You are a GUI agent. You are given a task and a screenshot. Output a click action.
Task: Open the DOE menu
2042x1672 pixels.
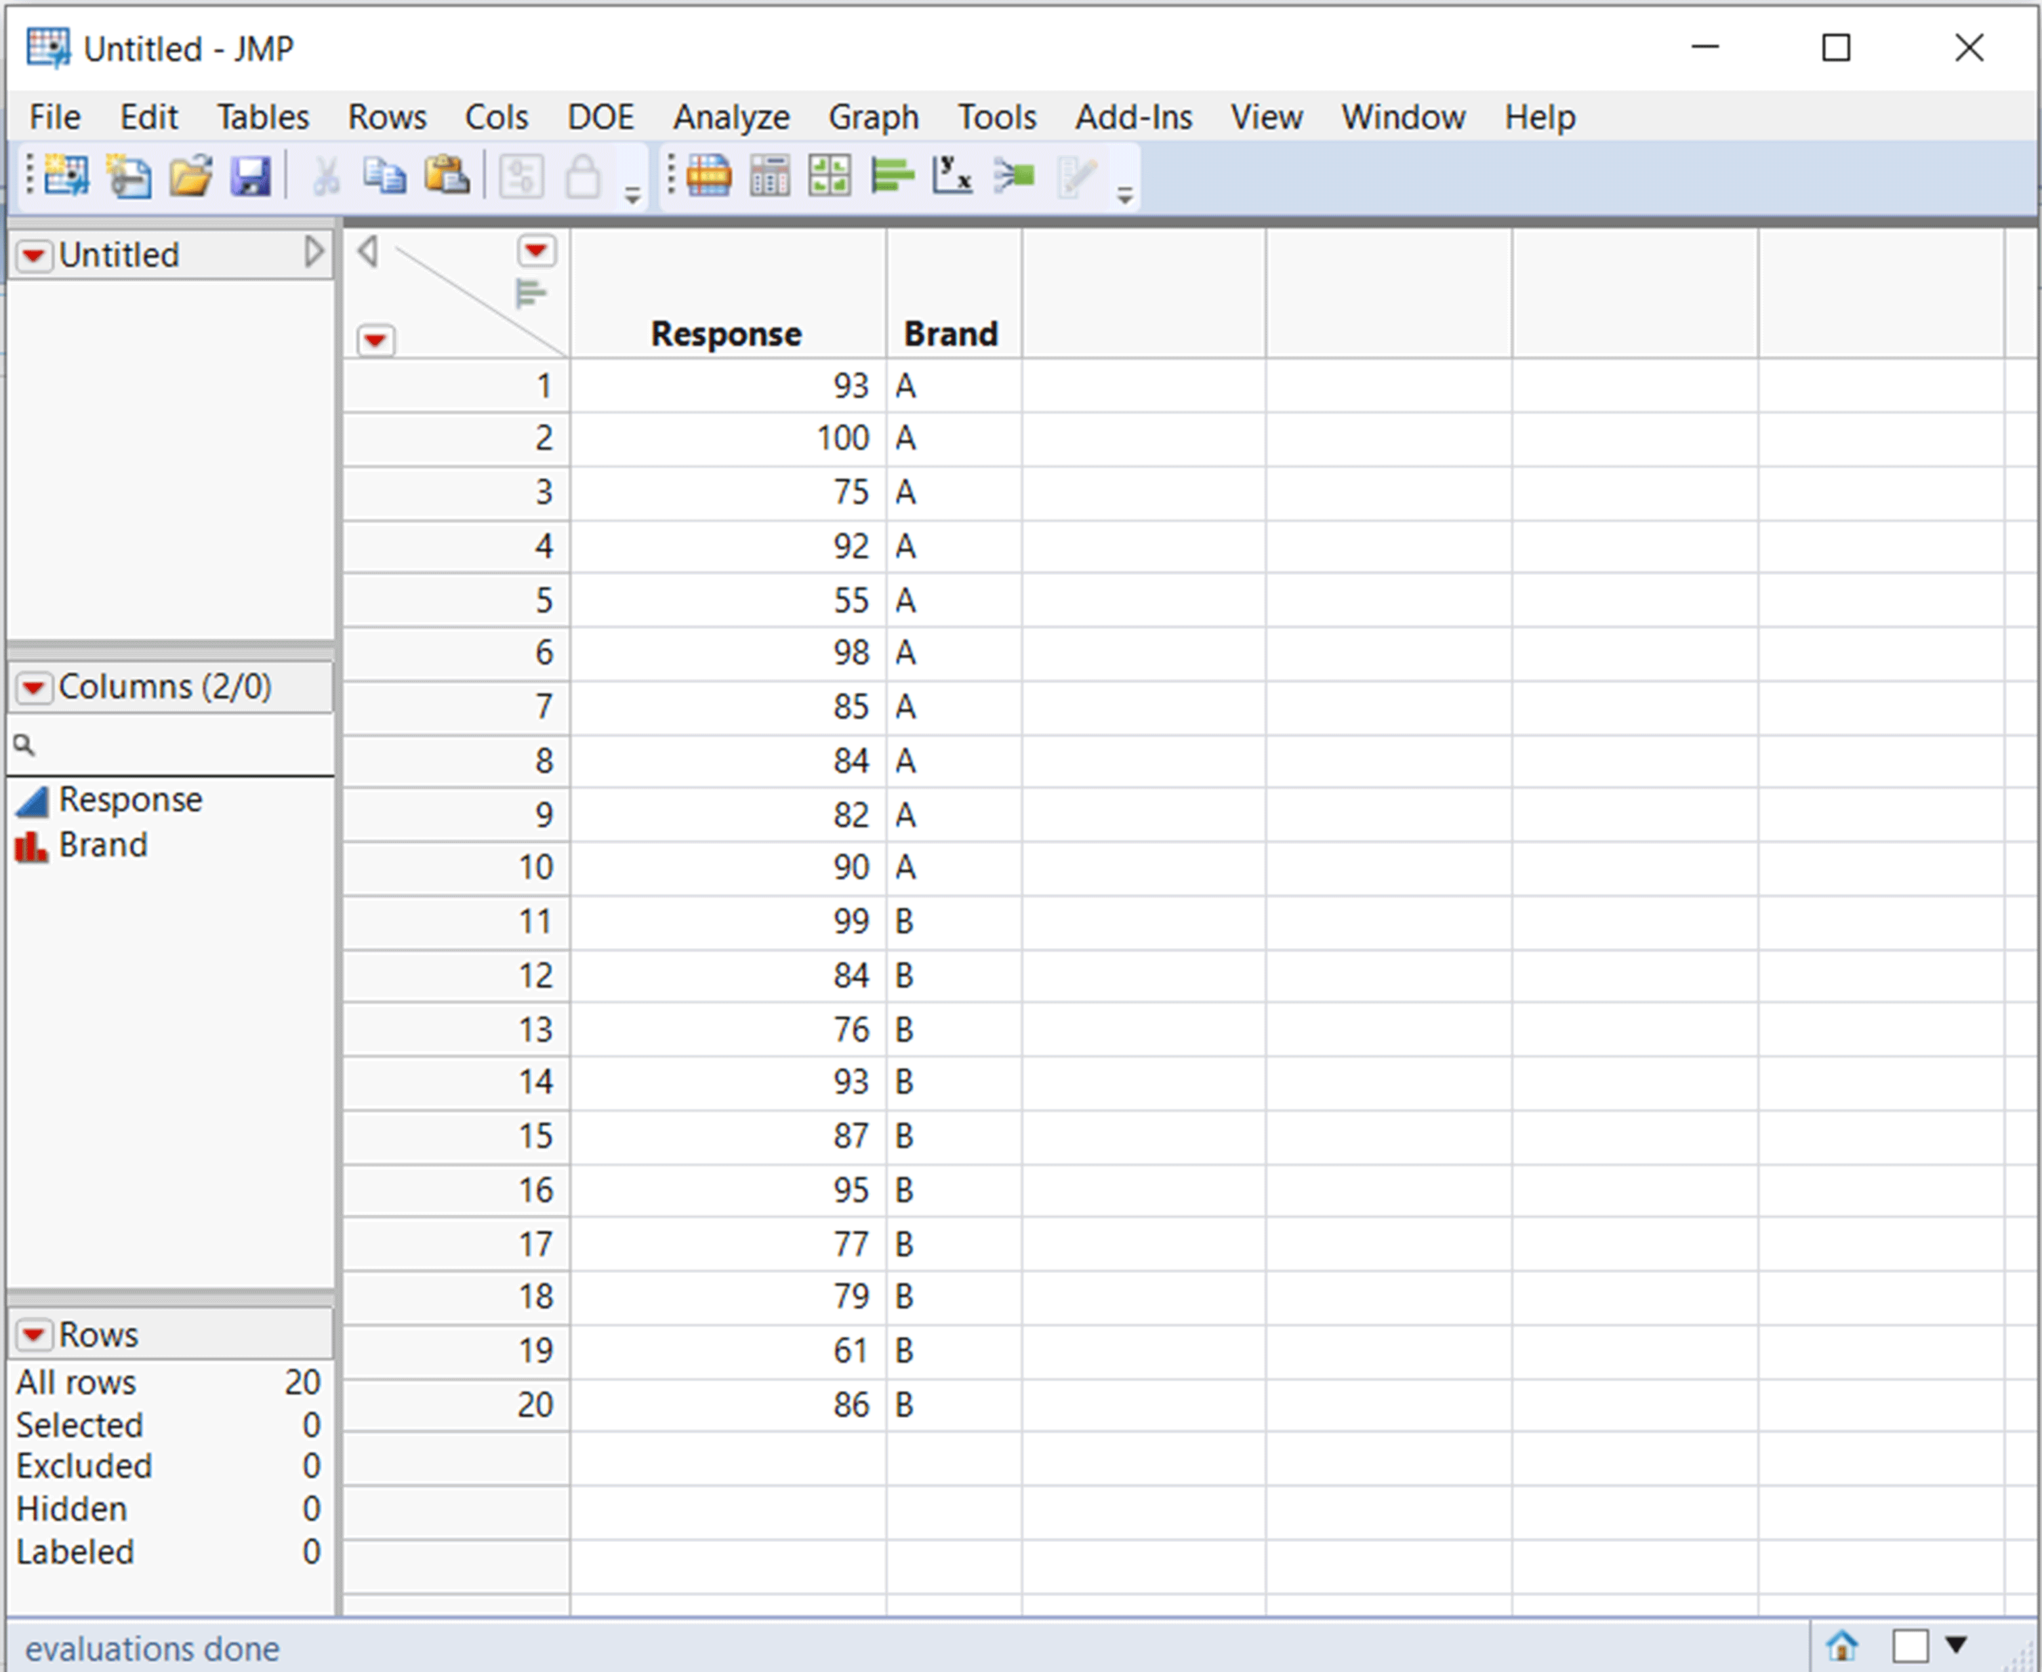[601, 117]
